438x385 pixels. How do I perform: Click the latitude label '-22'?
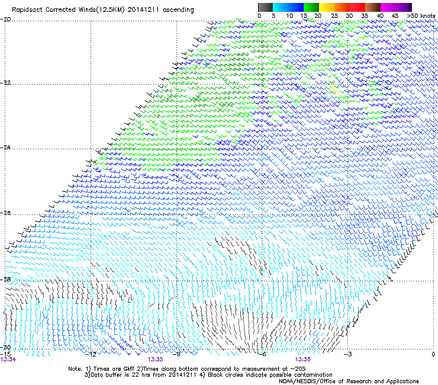[5, 82]
